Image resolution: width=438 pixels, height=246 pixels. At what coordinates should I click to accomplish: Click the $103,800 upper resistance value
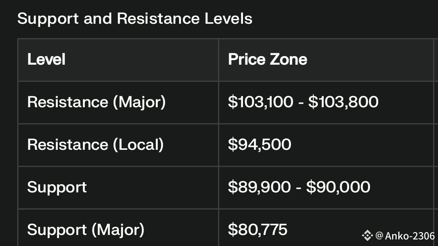click(x=343, y=102)
